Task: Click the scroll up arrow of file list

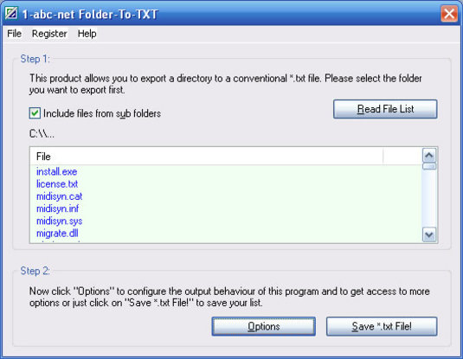Action: (429, 155)
